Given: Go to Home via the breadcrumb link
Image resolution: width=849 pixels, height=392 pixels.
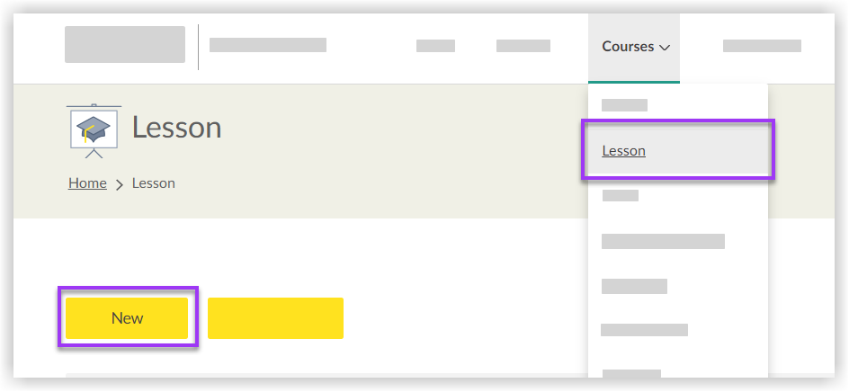Looking at the screenshot, I should [87, 183].
